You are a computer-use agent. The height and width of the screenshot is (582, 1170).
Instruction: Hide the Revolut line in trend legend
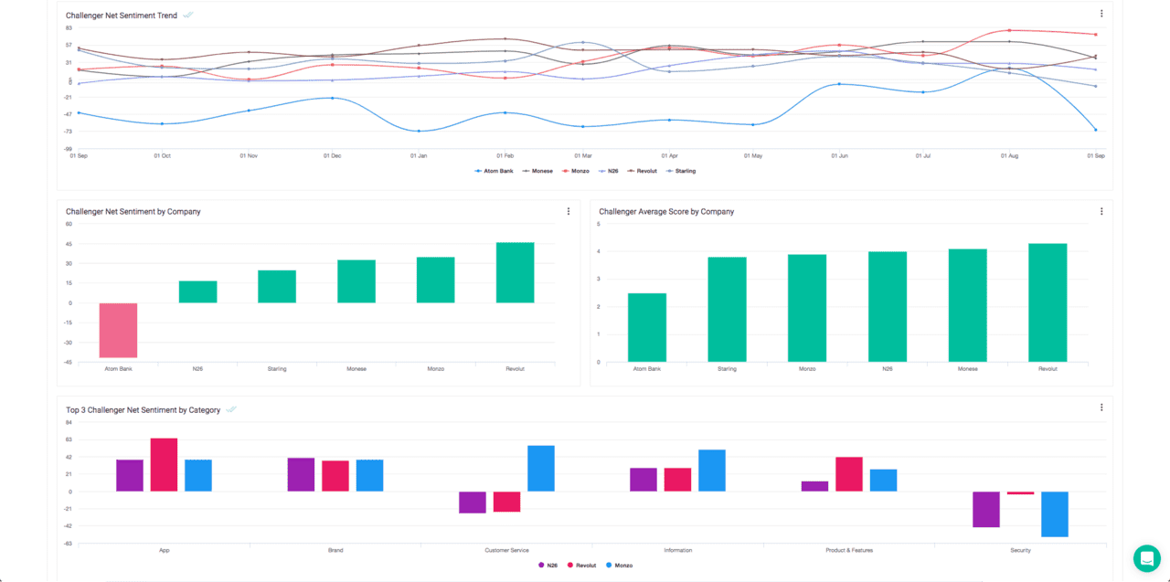[x=643, y=171]
